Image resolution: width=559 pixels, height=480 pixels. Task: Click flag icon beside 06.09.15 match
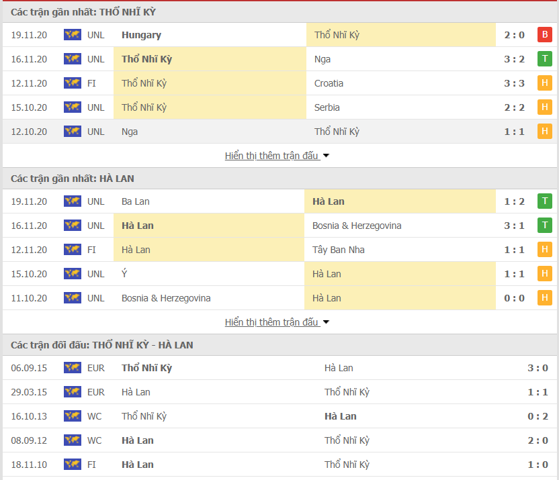click(x=73, y=368)
